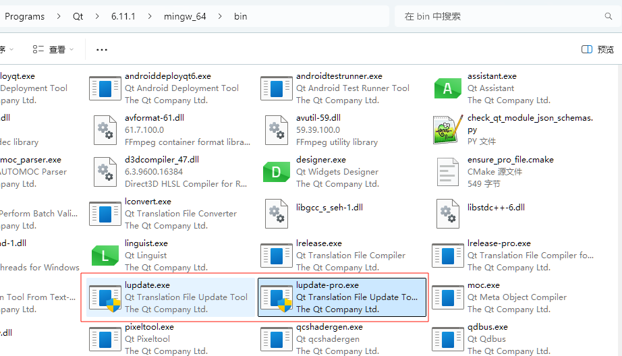Expand the chevron after Programs
This screenshot has width=622, height=356.
pyautogui.click(x=59, y=17)
